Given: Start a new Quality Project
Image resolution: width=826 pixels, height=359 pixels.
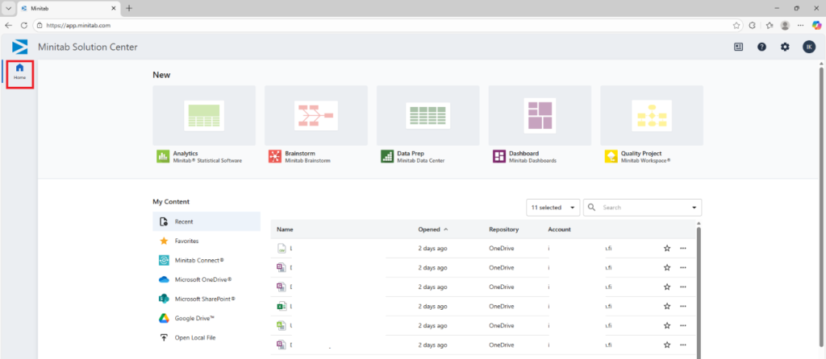Looking at the screenshot, I should [651, 116].
